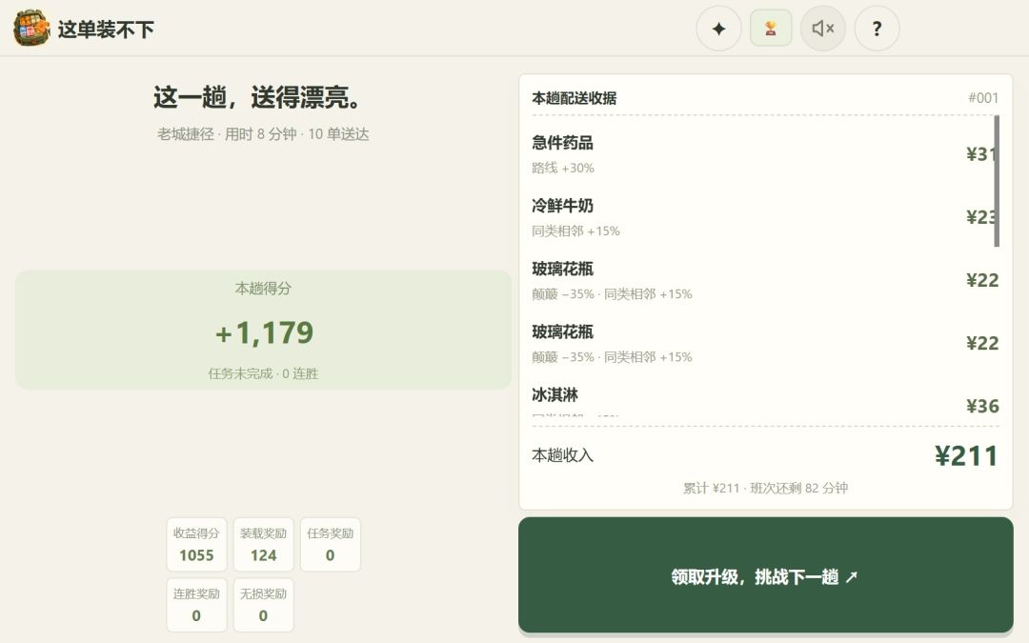Image resolution: width=1029 pixels, height=643 pixels.
Task: Click the 这单装不下 game title
Action: click(106, 30)
